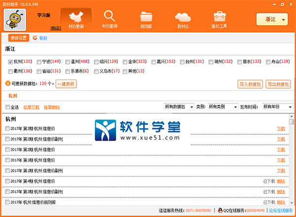This screenshot has height=217, width=296.
Task: Check the 温州(488) checkbox
Action: click(68, 62)
